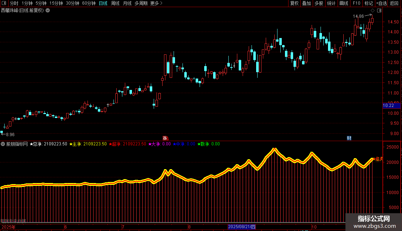Click the 叠加 overlay button
Screen dimensions: 402x231
(x=306, y=3)
